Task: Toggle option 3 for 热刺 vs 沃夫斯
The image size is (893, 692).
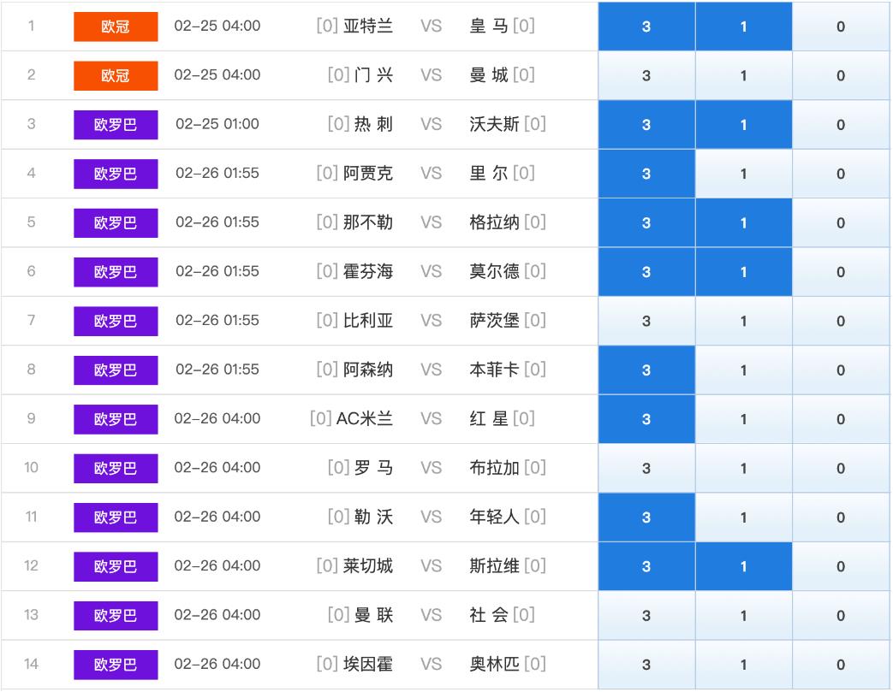Action: pos(646,125)
